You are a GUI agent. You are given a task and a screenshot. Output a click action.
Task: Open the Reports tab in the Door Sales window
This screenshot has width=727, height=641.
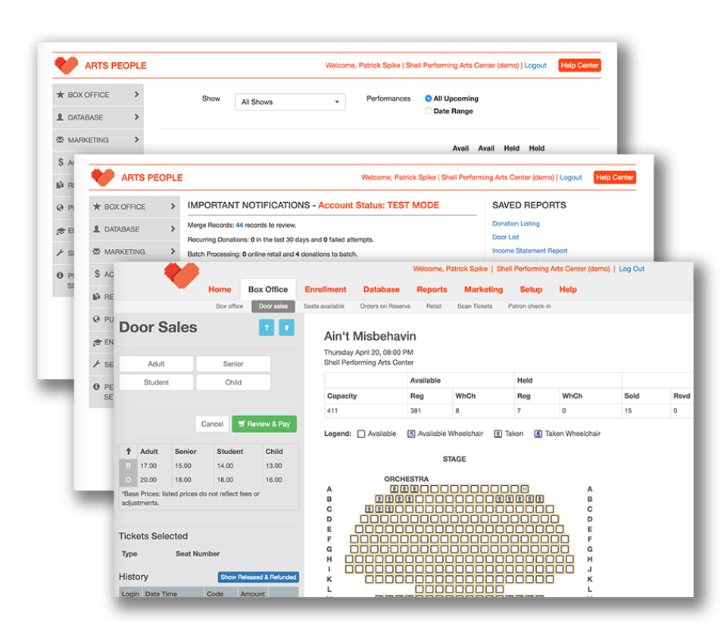432,289
